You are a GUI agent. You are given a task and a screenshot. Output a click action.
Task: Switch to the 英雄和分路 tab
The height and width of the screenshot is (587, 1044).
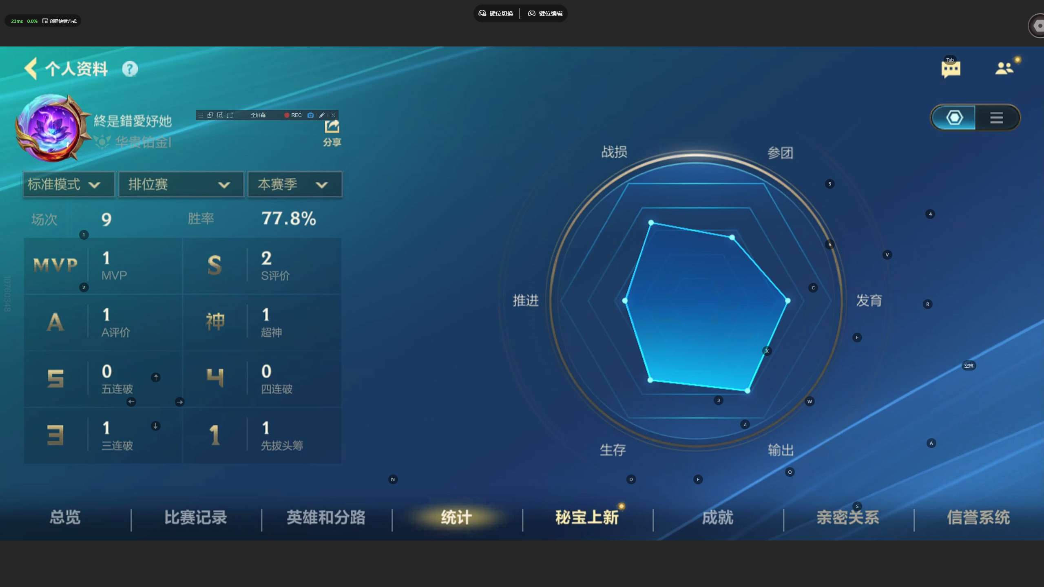tap(326, 518)
